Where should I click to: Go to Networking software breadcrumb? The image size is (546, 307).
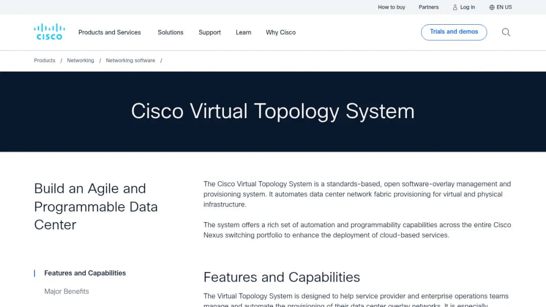[x=130, y=61]
